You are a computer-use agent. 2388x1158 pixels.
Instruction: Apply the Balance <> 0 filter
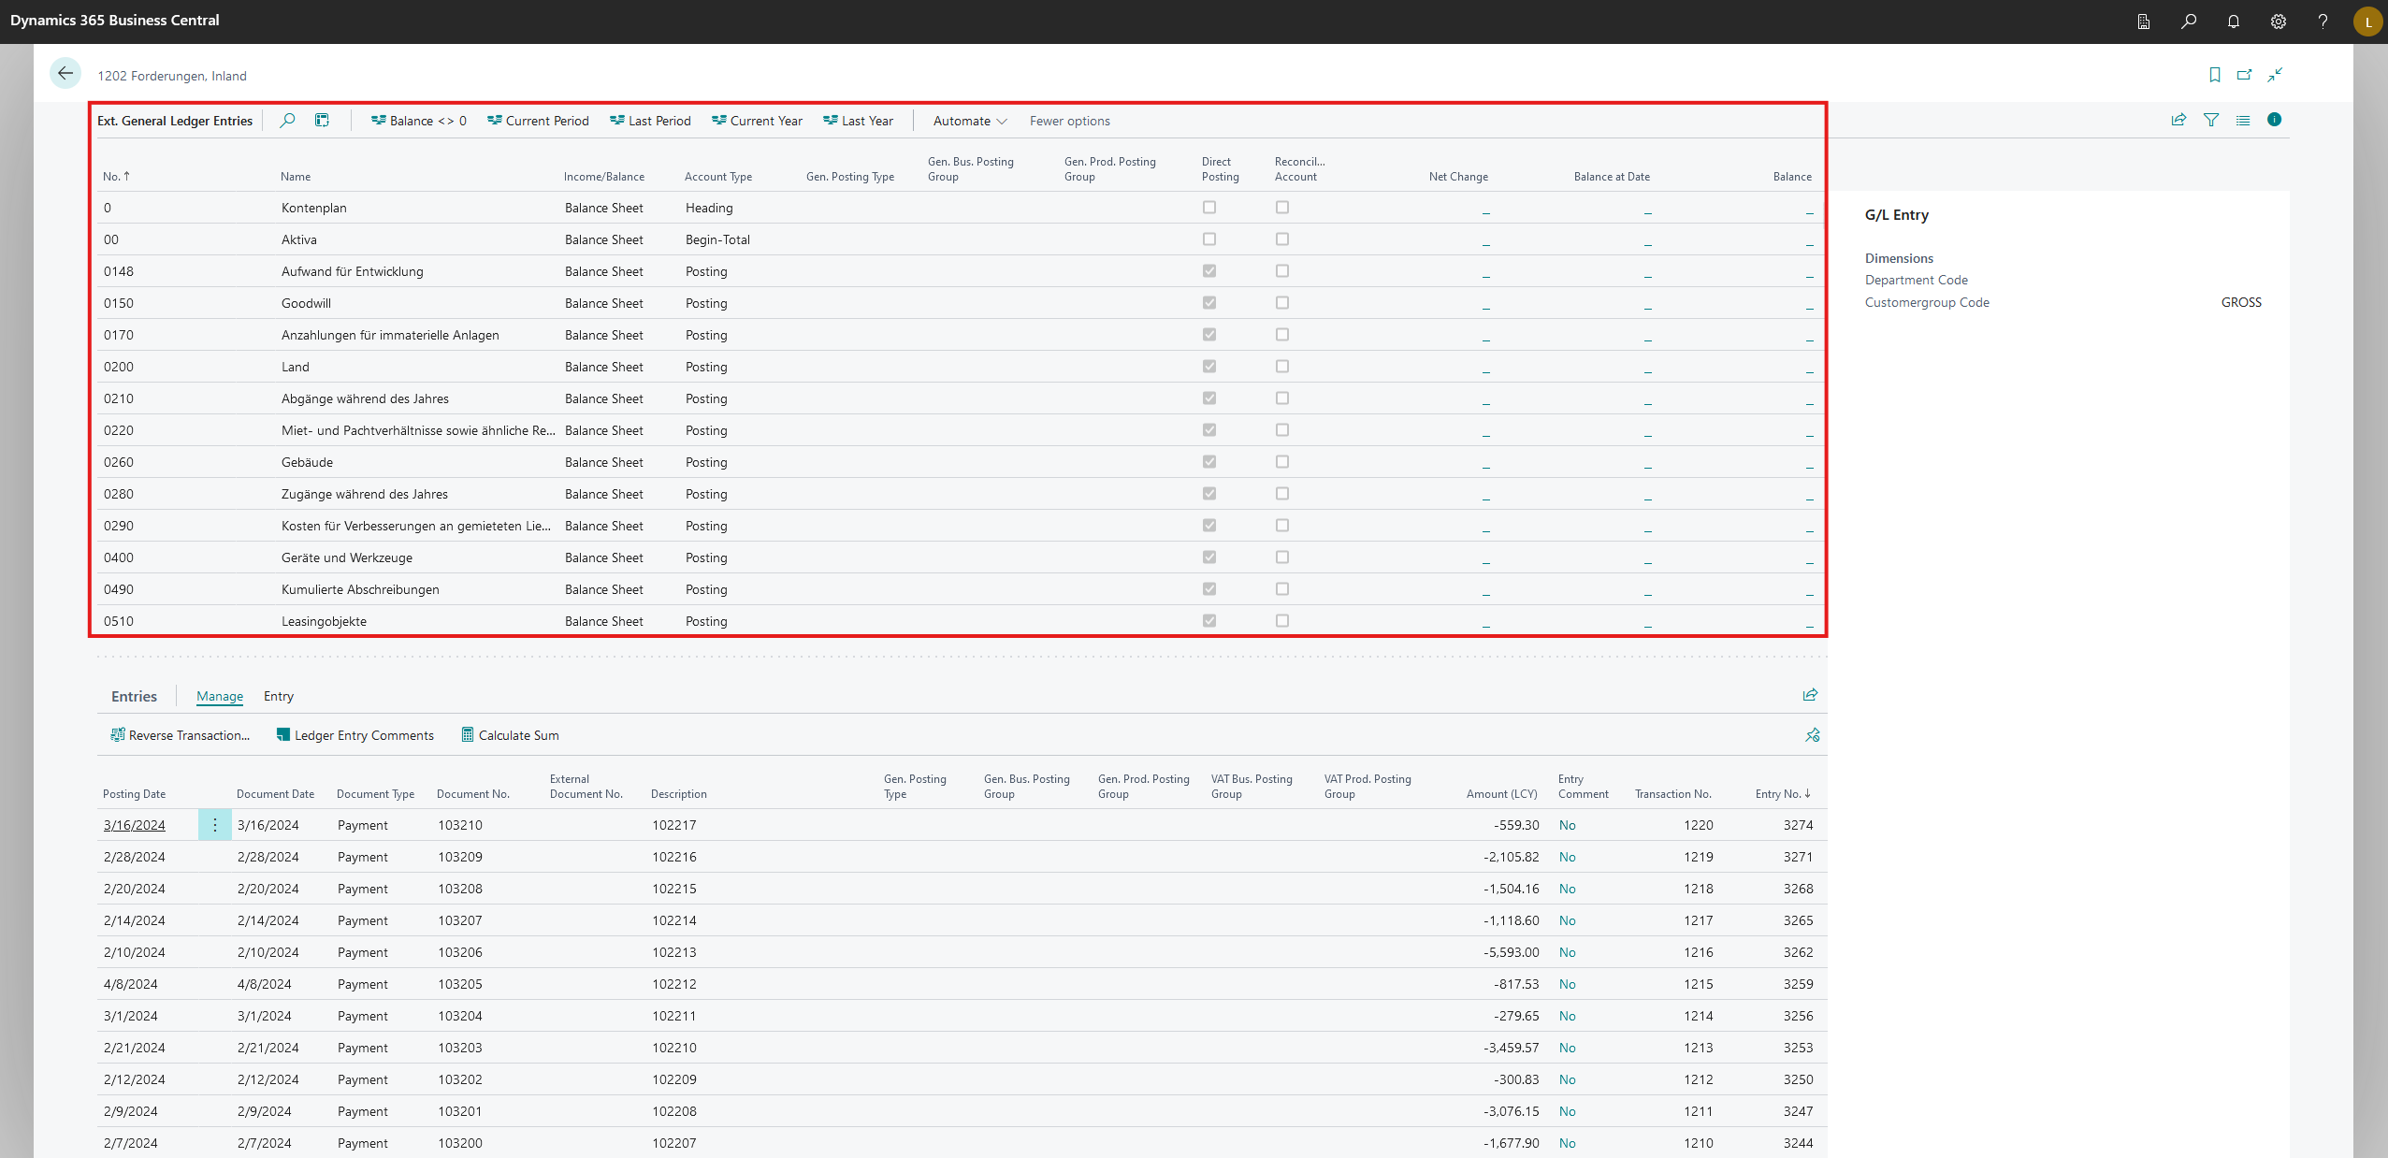(x=418, y=120)
